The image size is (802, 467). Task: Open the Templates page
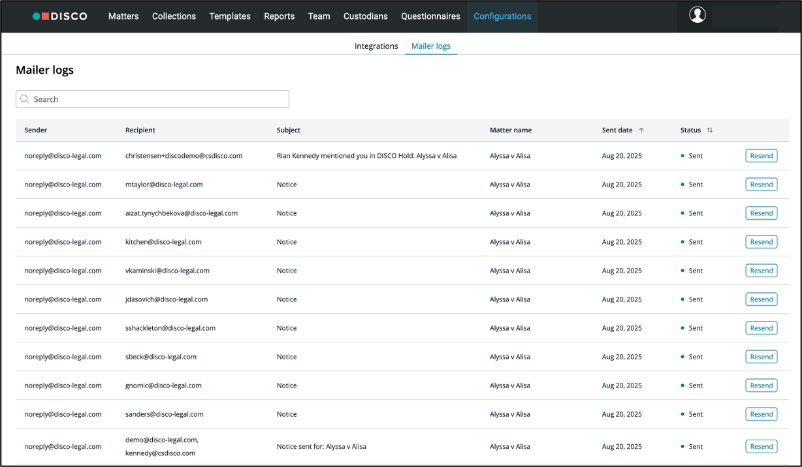click(x=230, y=16)
